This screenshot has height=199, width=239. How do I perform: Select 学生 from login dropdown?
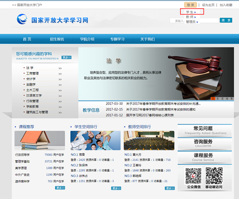click(191, 12)
